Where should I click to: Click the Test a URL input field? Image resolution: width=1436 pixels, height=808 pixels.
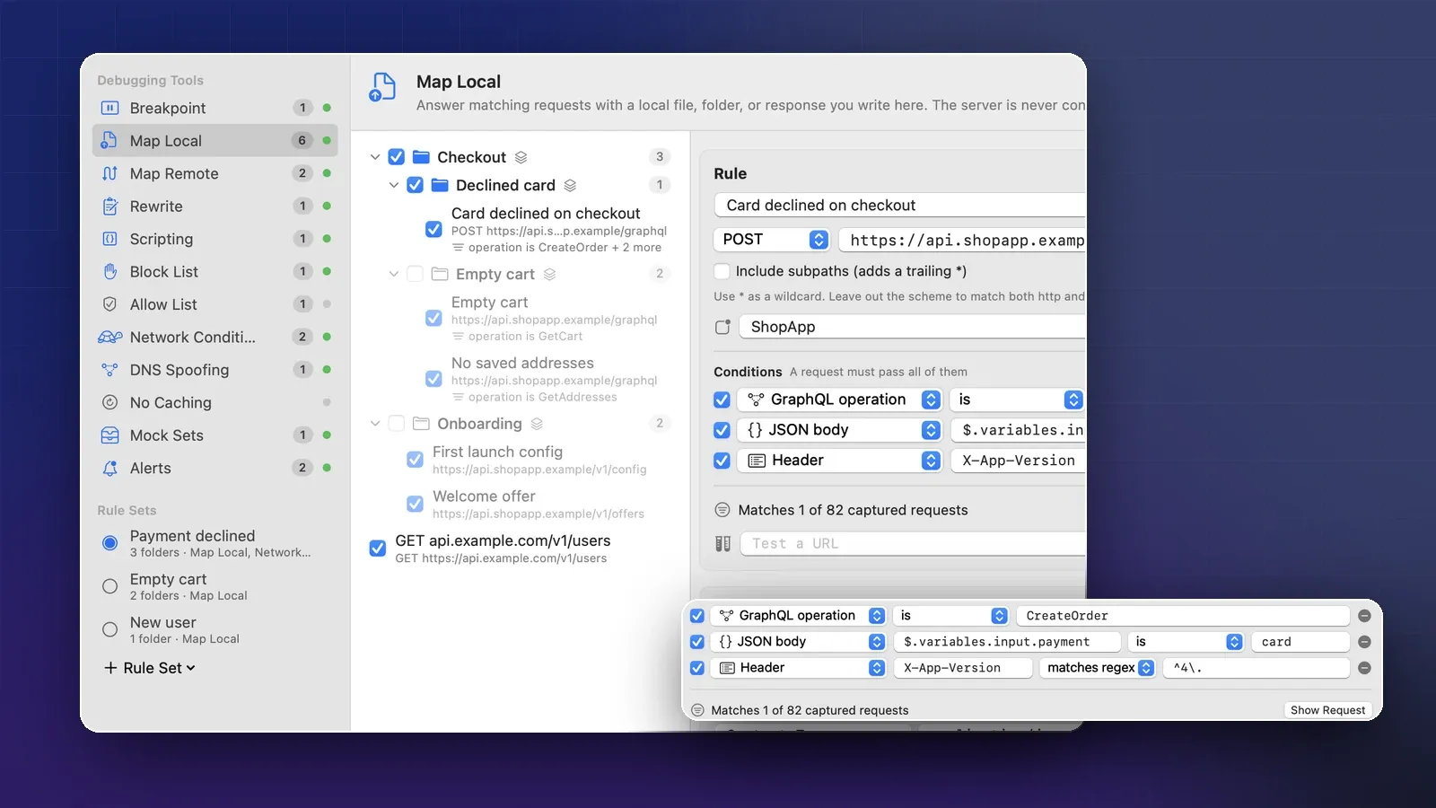click(x=913, y=543)
